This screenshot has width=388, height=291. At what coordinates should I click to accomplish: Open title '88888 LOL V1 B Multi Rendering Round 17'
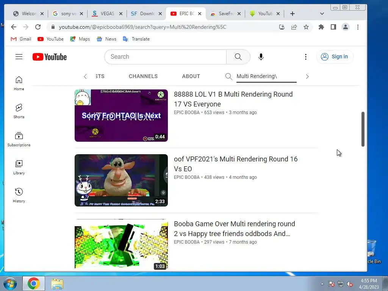233,99
